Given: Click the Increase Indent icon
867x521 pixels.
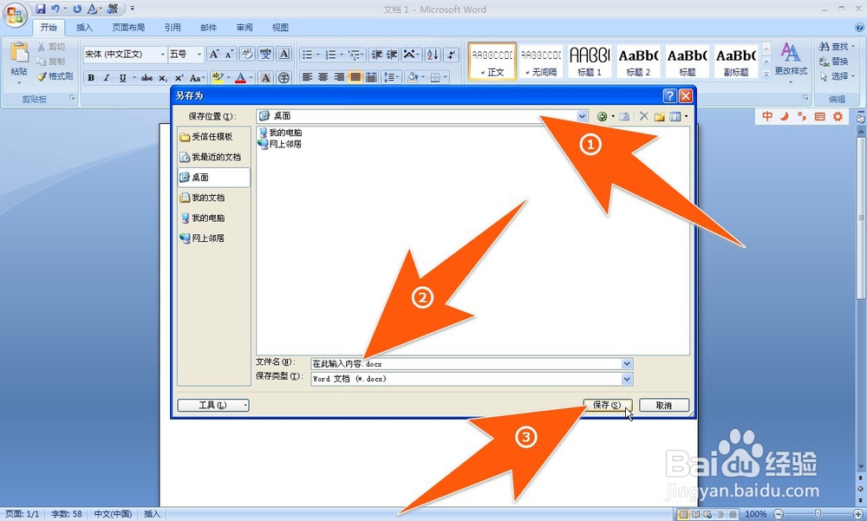Looking at the screenshot, I should coord(392,55).
